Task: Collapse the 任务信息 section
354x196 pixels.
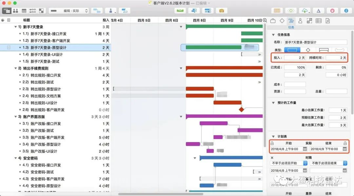Action: click(x=273, y=35)
